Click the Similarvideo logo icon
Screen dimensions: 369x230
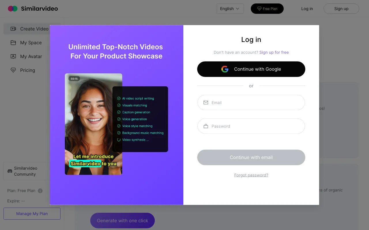pyautogui.click(x=13, y=9)
